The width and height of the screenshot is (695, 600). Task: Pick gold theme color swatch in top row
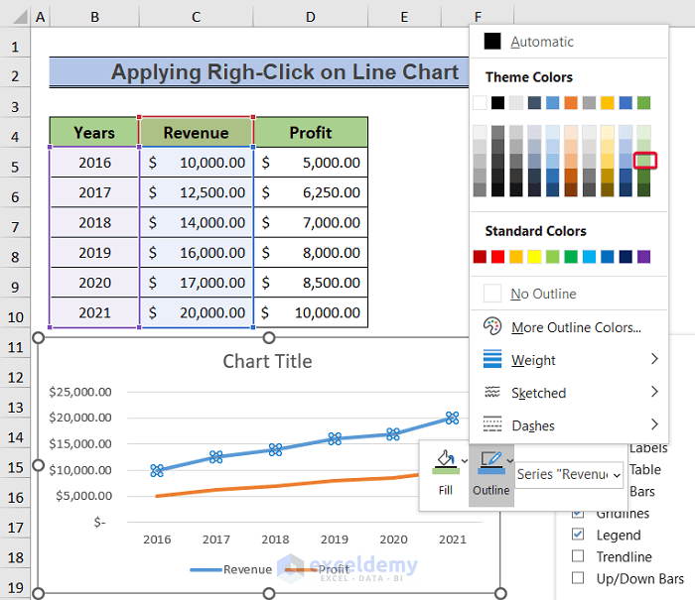608,103
